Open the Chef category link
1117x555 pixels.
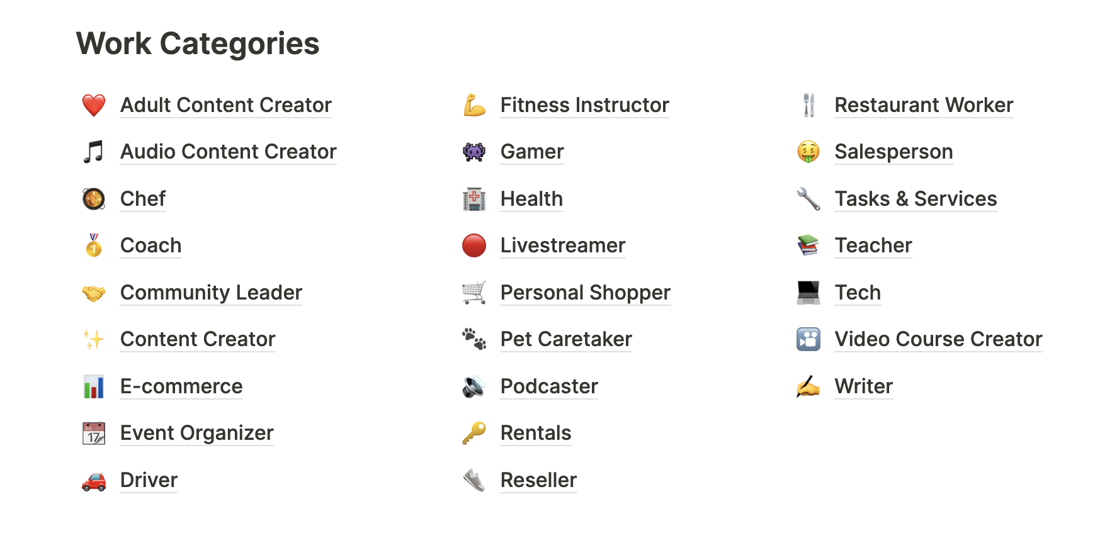pyautogui.click(x=143, y=199)
